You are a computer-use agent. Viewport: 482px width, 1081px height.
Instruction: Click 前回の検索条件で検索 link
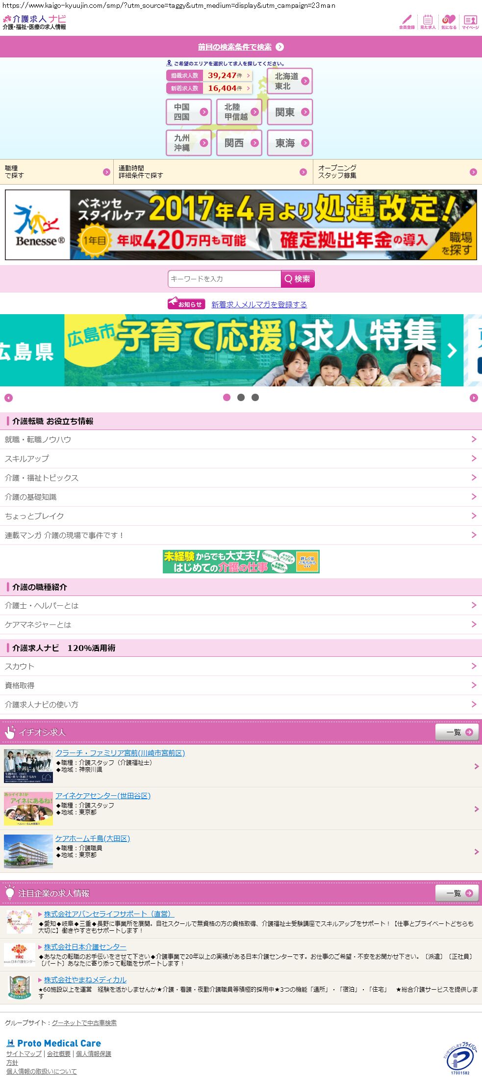click(x=234, y=47)
